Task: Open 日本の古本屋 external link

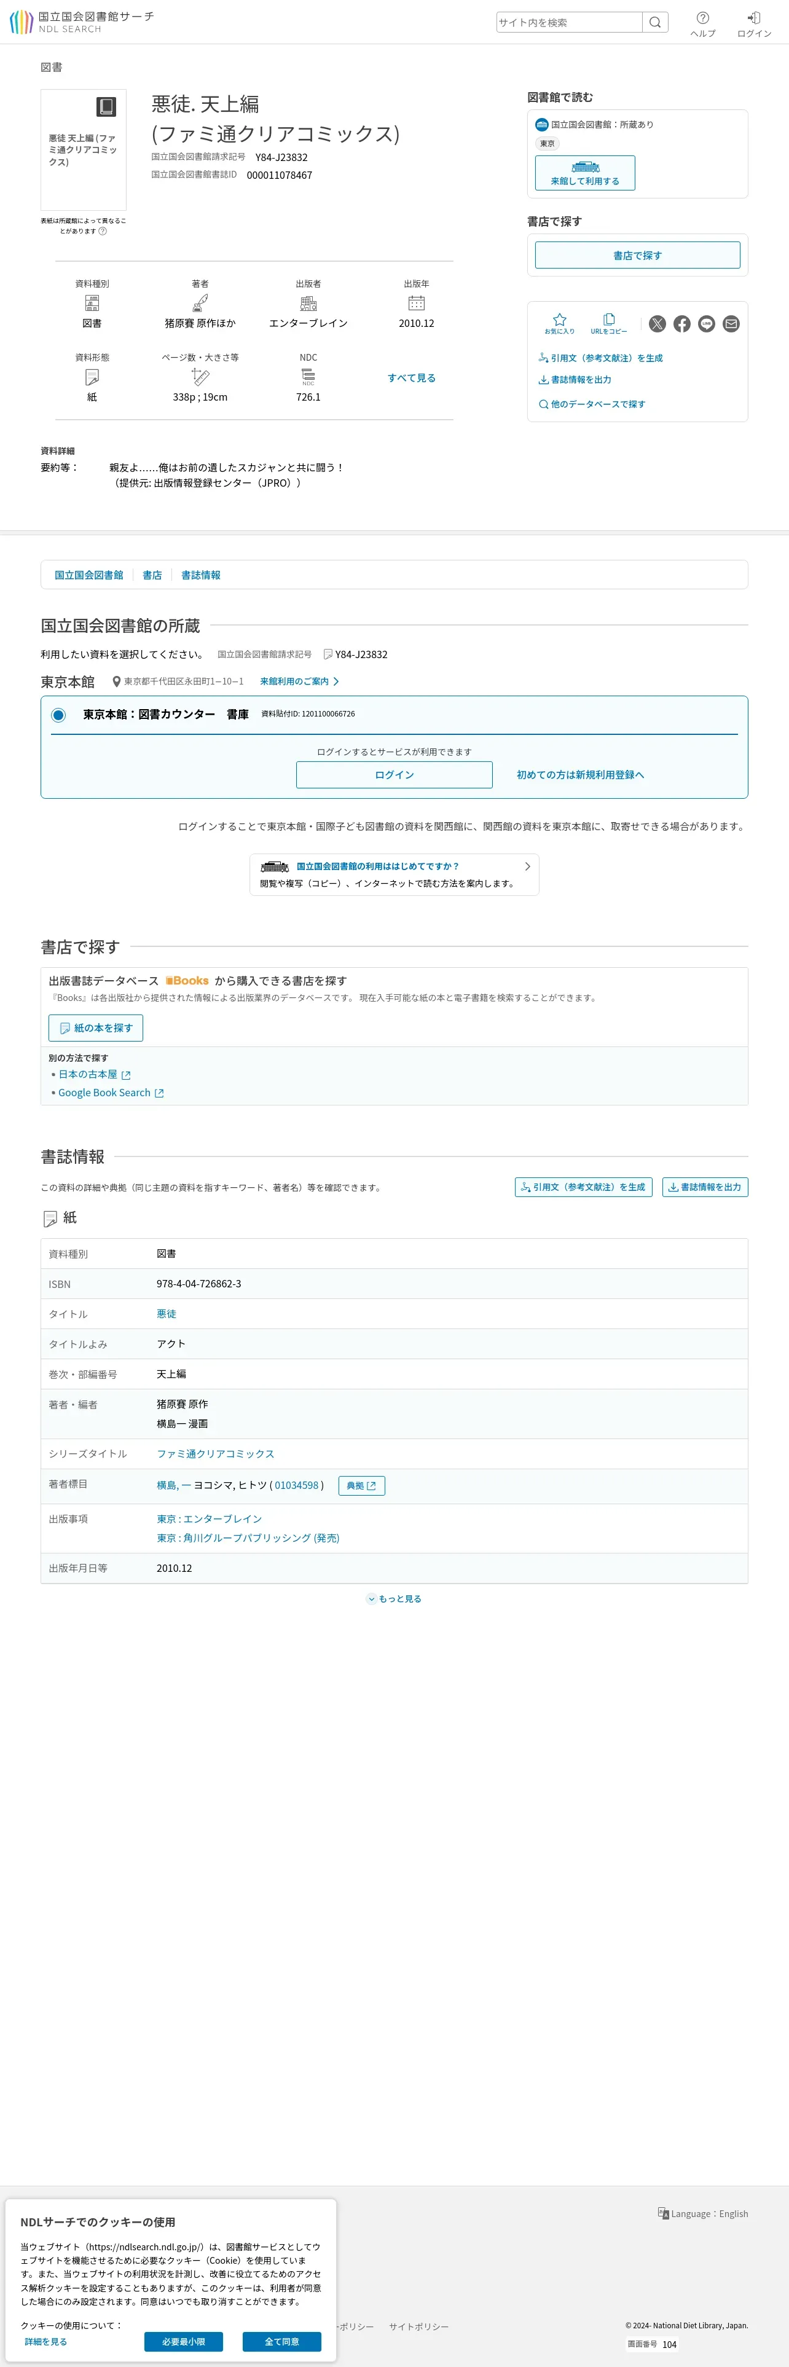Action: click(x=95, y=1074)
